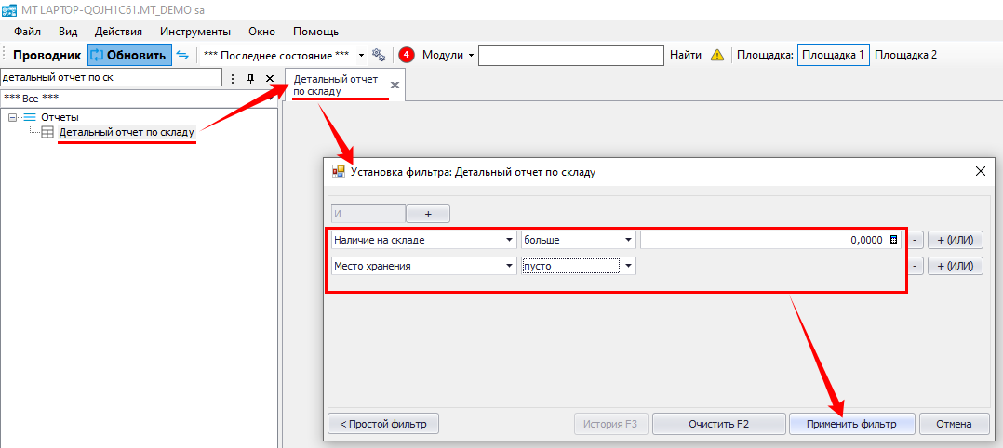The height and width of the screenshot is (448, 1003).
Task: Click the blue swap arrows icon
Action: tap(182, 55)
